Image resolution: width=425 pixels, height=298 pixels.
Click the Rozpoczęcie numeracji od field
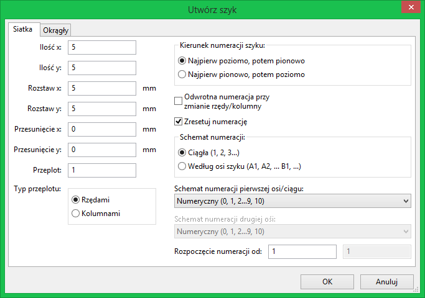tap(302, 252)
